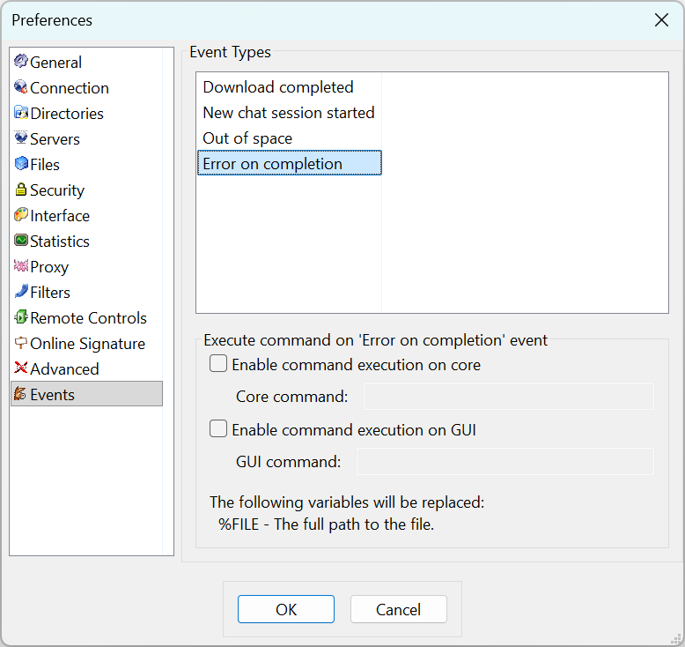Viewport: 685px width, 647px height.
Task: Discard changes with Cancel button
Action: tap(399, 609)
